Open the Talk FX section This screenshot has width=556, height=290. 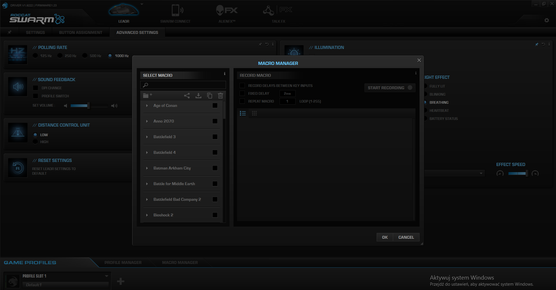tap(278, 13)
